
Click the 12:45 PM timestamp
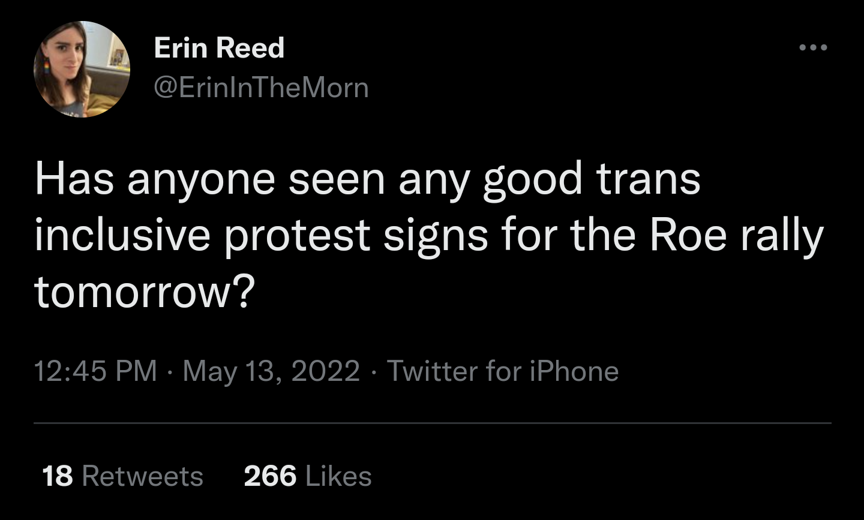tap(95, 371)
